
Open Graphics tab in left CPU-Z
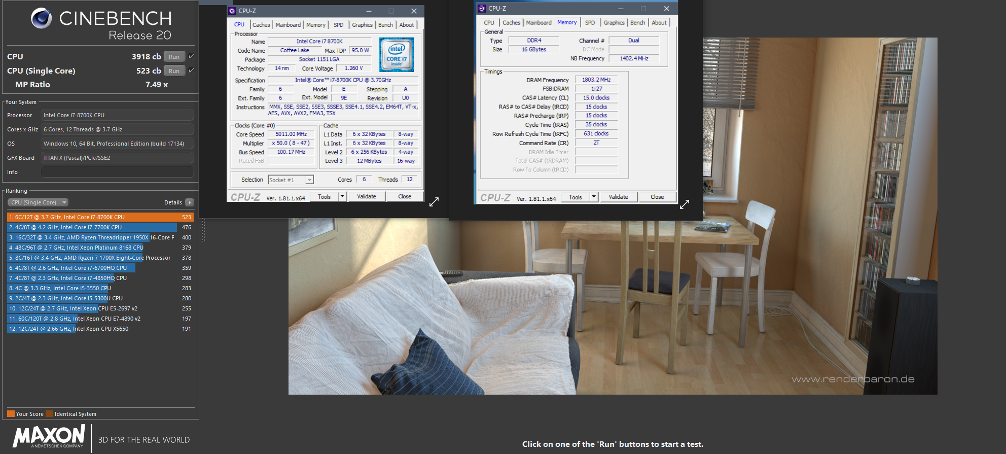point(363,25)
